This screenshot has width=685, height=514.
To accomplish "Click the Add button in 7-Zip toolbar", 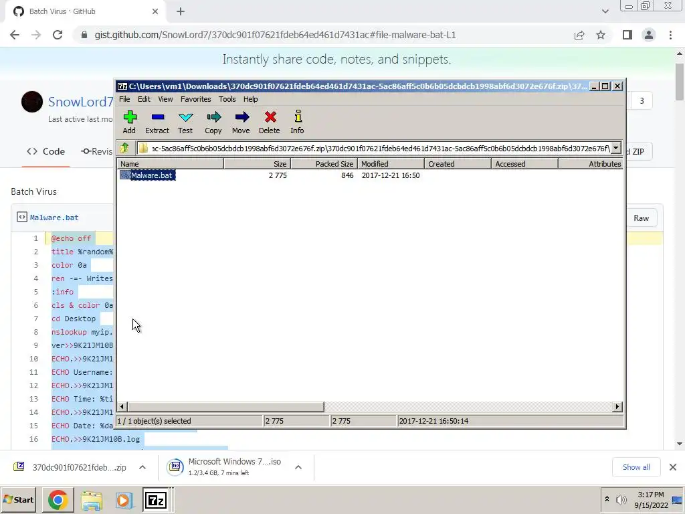I will click(129, 122).
